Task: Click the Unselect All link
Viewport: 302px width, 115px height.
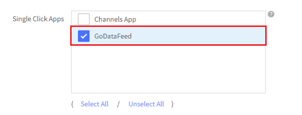Action: pos(146,104)
